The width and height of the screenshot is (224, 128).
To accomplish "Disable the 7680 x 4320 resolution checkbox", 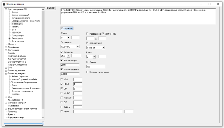I will coord(103,34).
